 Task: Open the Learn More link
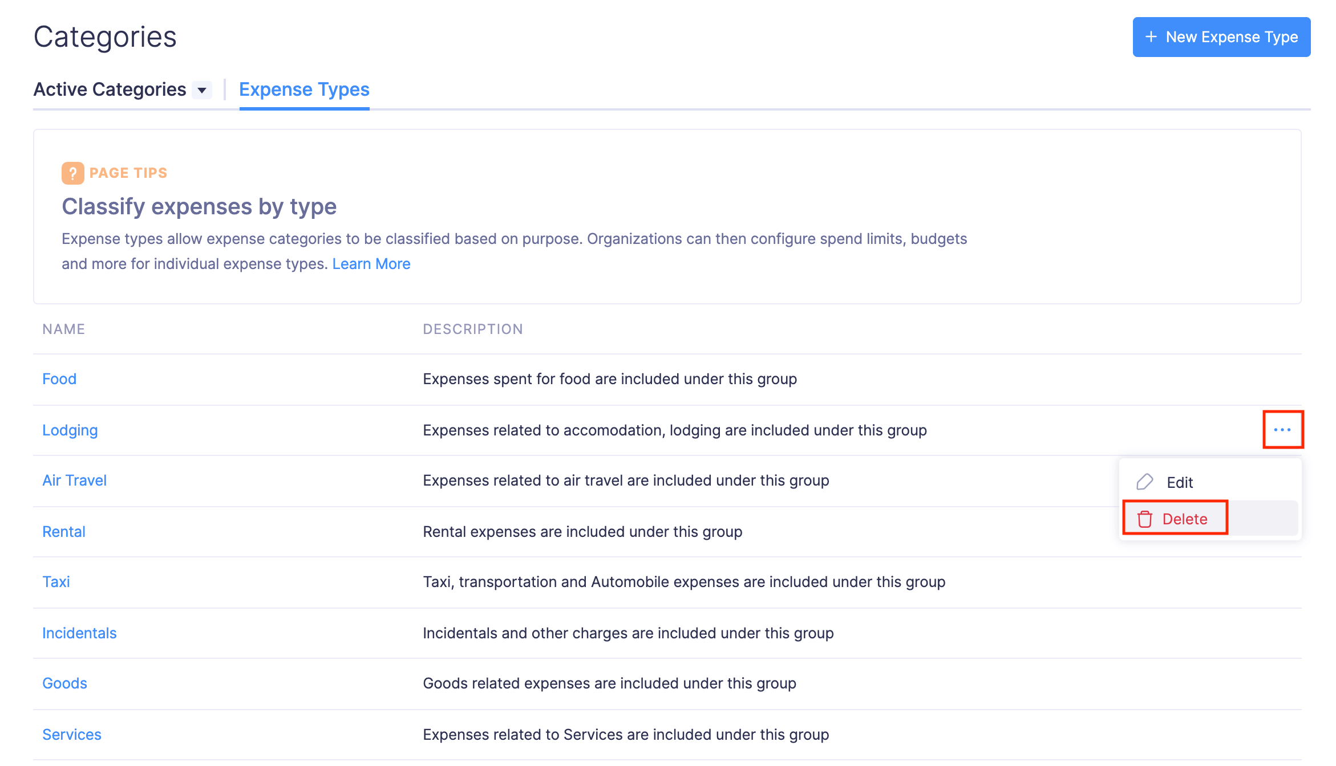pos(371,263)
